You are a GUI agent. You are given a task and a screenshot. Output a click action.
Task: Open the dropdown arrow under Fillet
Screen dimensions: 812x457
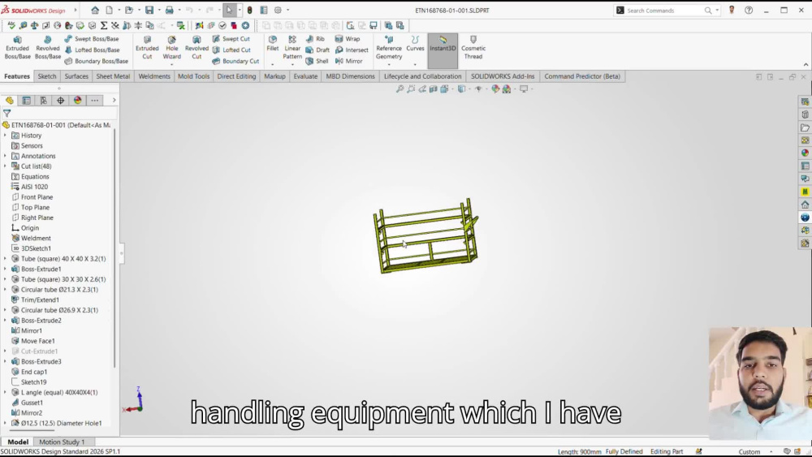pyautogui.click(x=272, y=65)
